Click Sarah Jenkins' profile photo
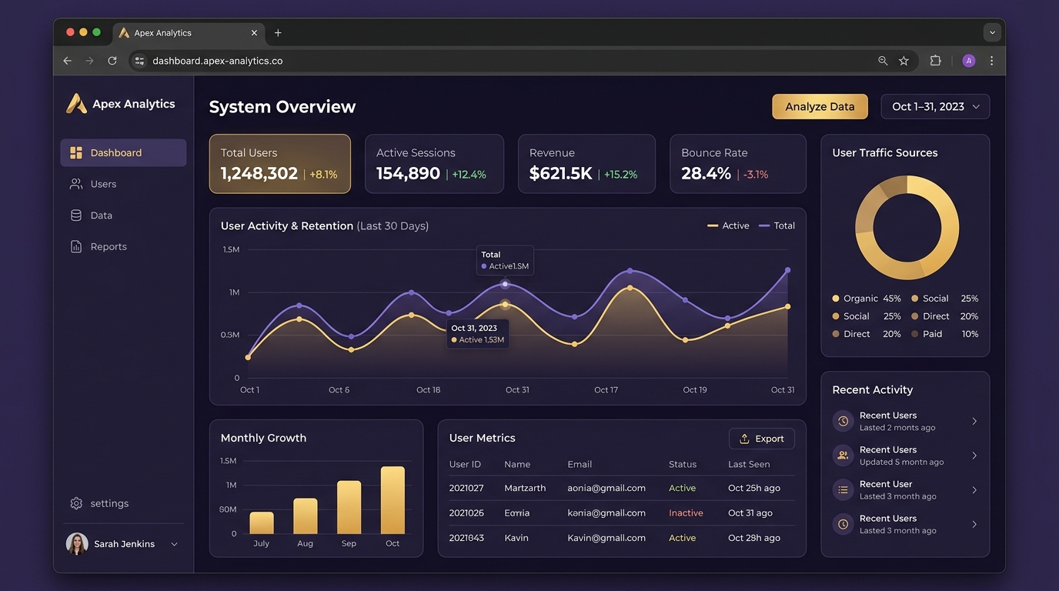Image resolution: width=1059 pixels, height=591 pixels. pos(77,544)
